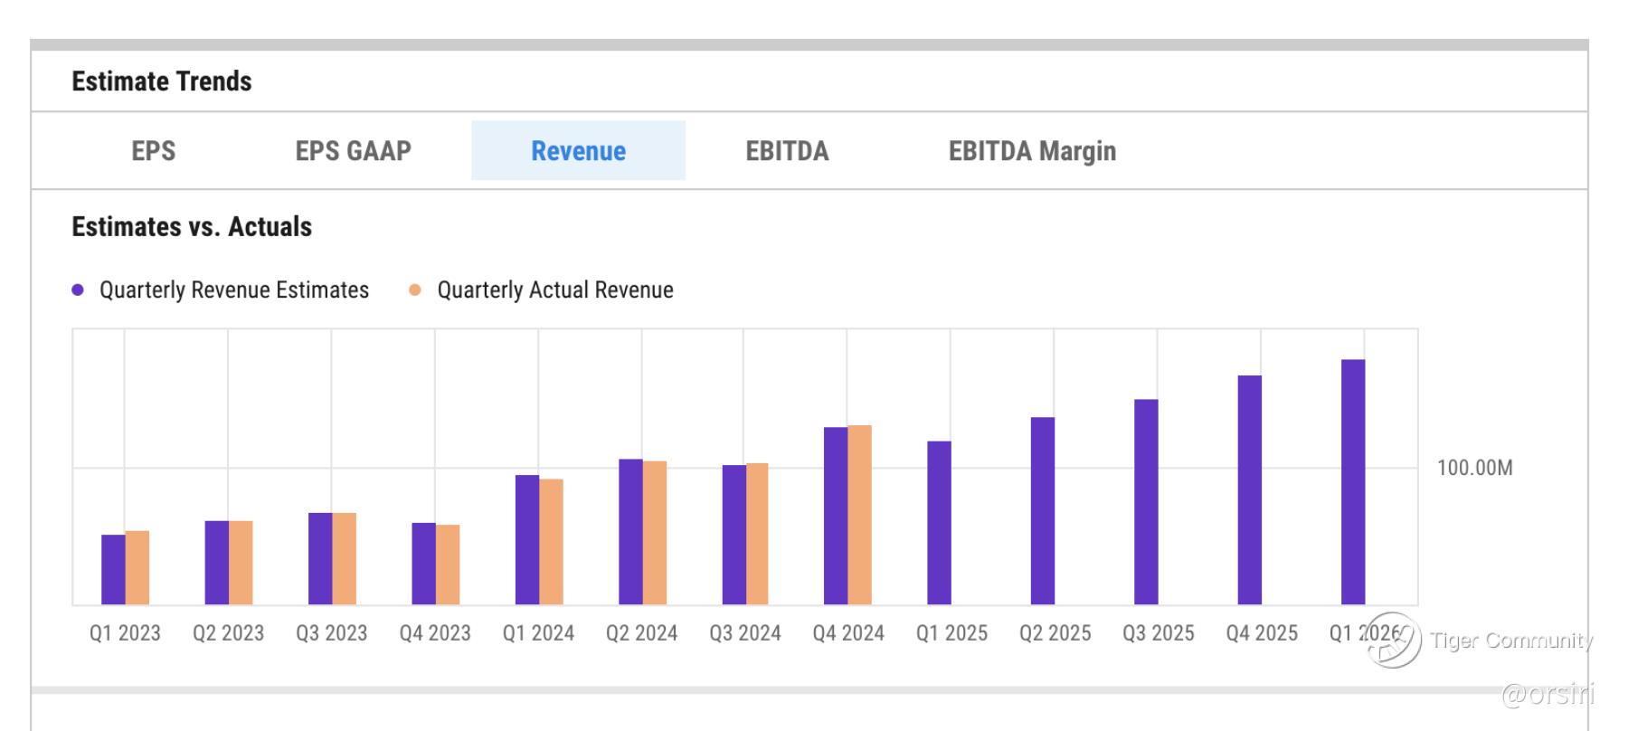Select the Revenue tab
This screenshot has width=1628, height=731.
pyautogui.click(x=578, y=151)
